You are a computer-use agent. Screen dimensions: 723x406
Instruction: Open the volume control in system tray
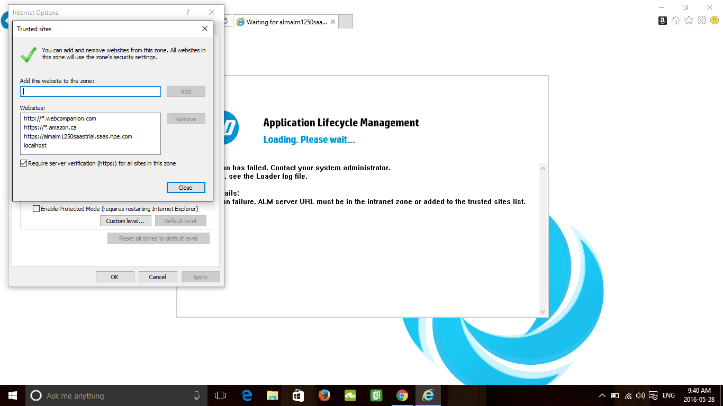click(x=640, y=395)
